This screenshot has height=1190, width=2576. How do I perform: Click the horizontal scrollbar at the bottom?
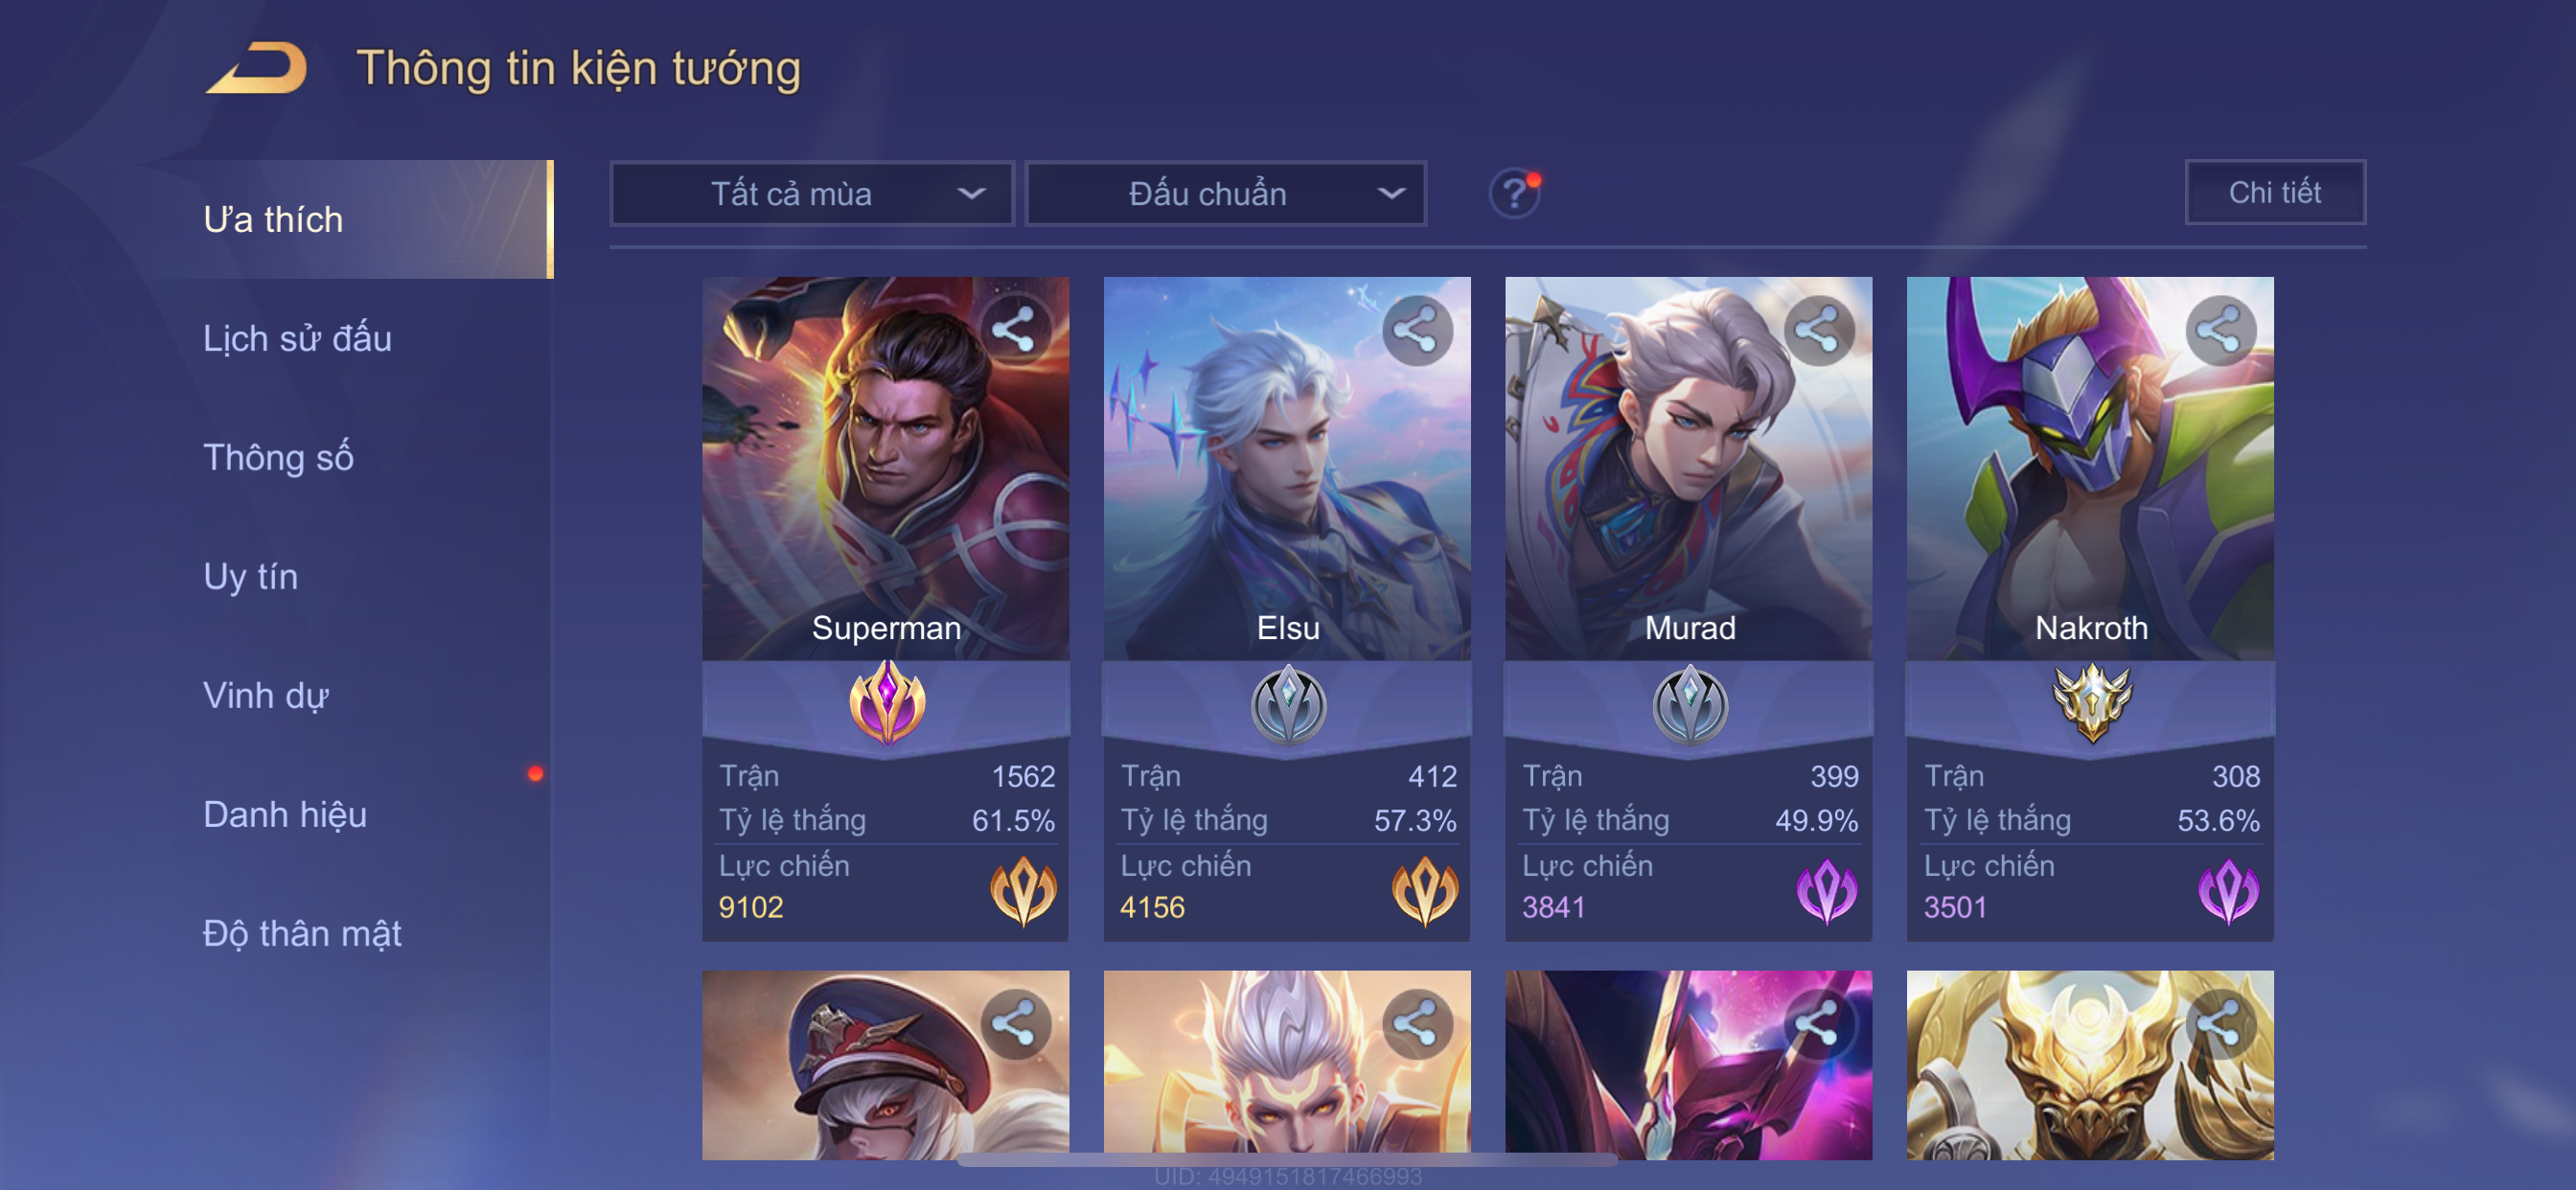(x=1286, y=1159)
